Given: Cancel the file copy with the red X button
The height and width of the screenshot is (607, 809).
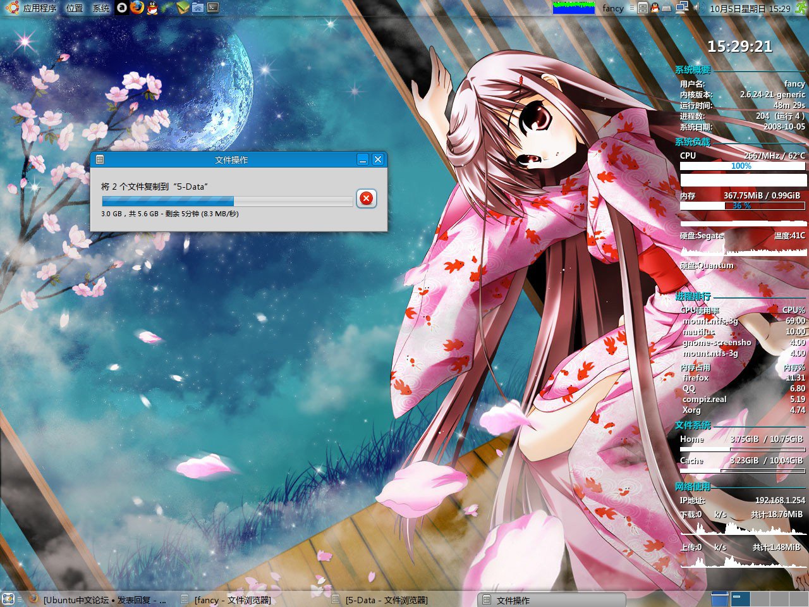Looking at the screenshot, I should tap(366, 199).
